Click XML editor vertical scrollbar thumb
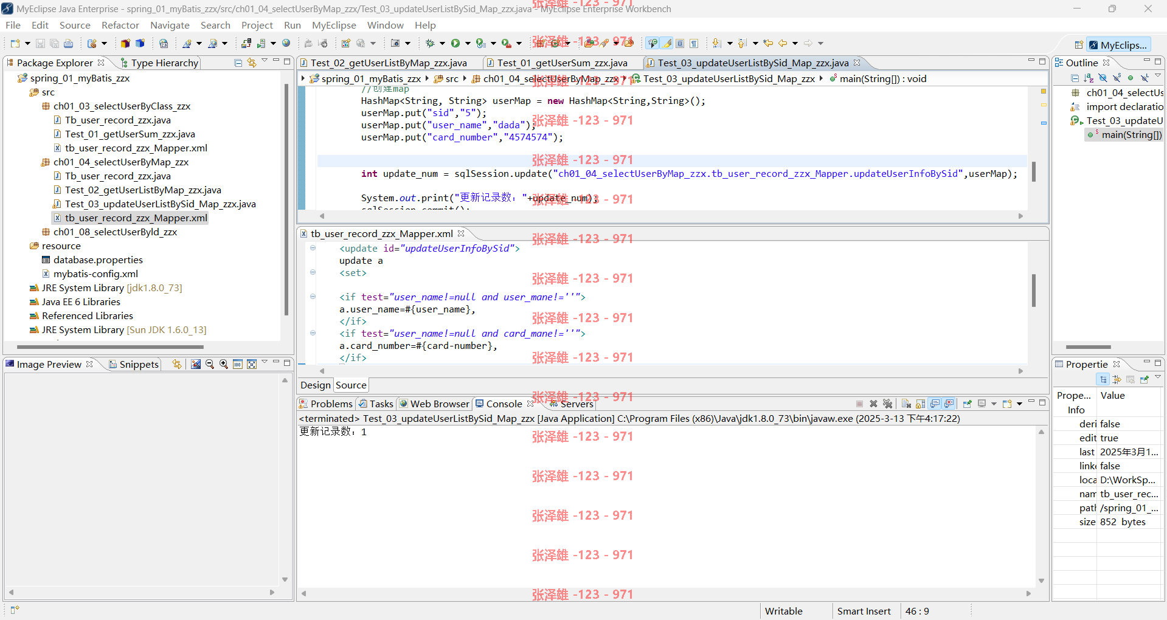The image size is (1167, 620). click(1033, 291)
